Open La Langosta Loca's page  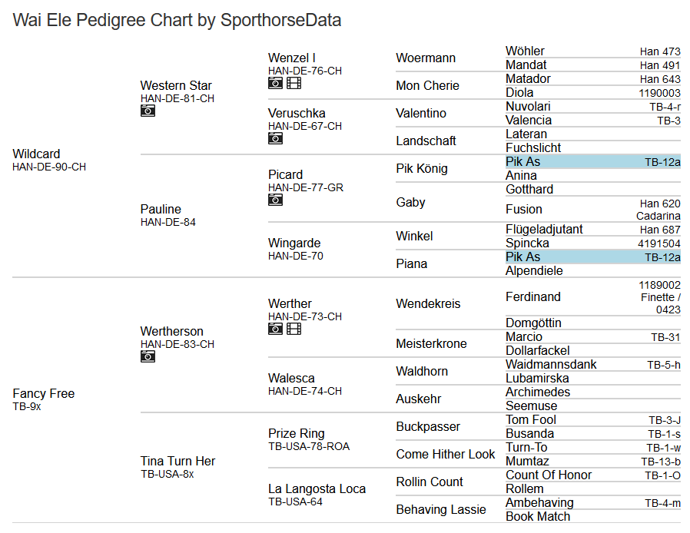pyautogui.click(x=317, y=488)
